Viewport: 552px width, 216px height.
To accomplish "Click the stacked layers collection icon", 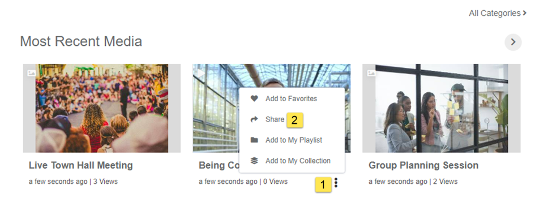I will (x=254, y=161).
